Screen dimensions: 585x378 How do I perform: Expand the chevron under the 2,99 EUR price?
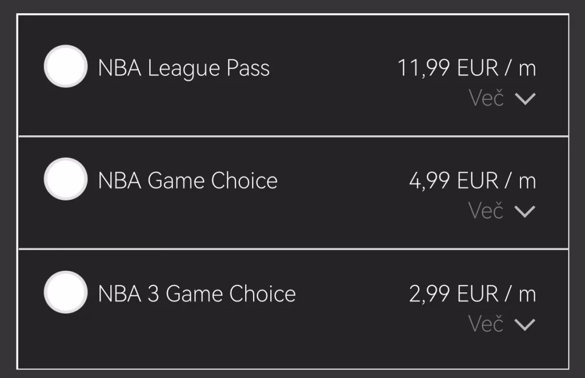(x=524, y=324)
